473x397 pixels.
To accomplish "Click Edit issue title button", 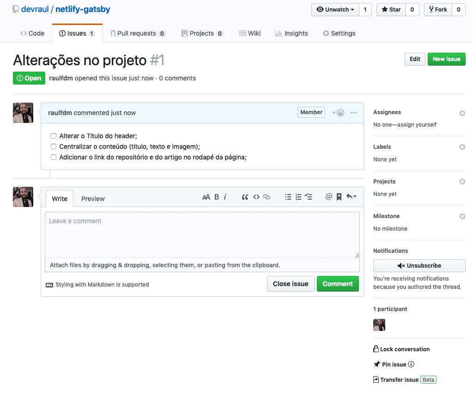I will 415,59.
